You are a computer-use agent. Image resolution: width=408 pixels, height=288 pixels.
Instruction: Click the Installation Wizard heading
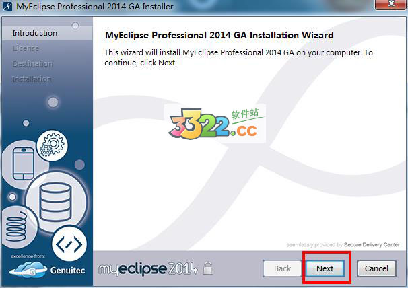[219, 35]
